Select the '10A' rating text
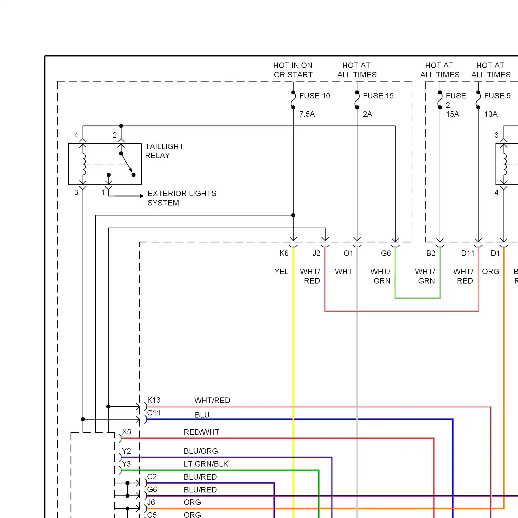The width and height of the screenshot is (518, 518). tap(491, 114)
